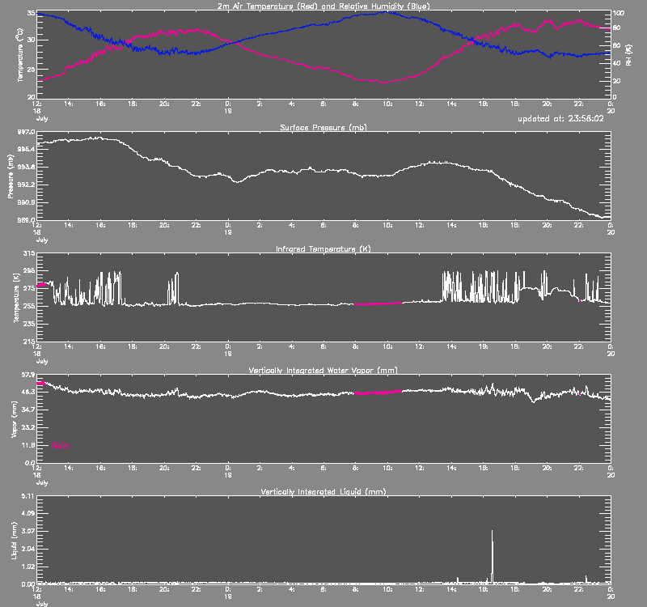Click the "updated at: 23:58:02" timestamp
Image resolution: width=647 pixels, height=607 pixels.
point(560,118)
